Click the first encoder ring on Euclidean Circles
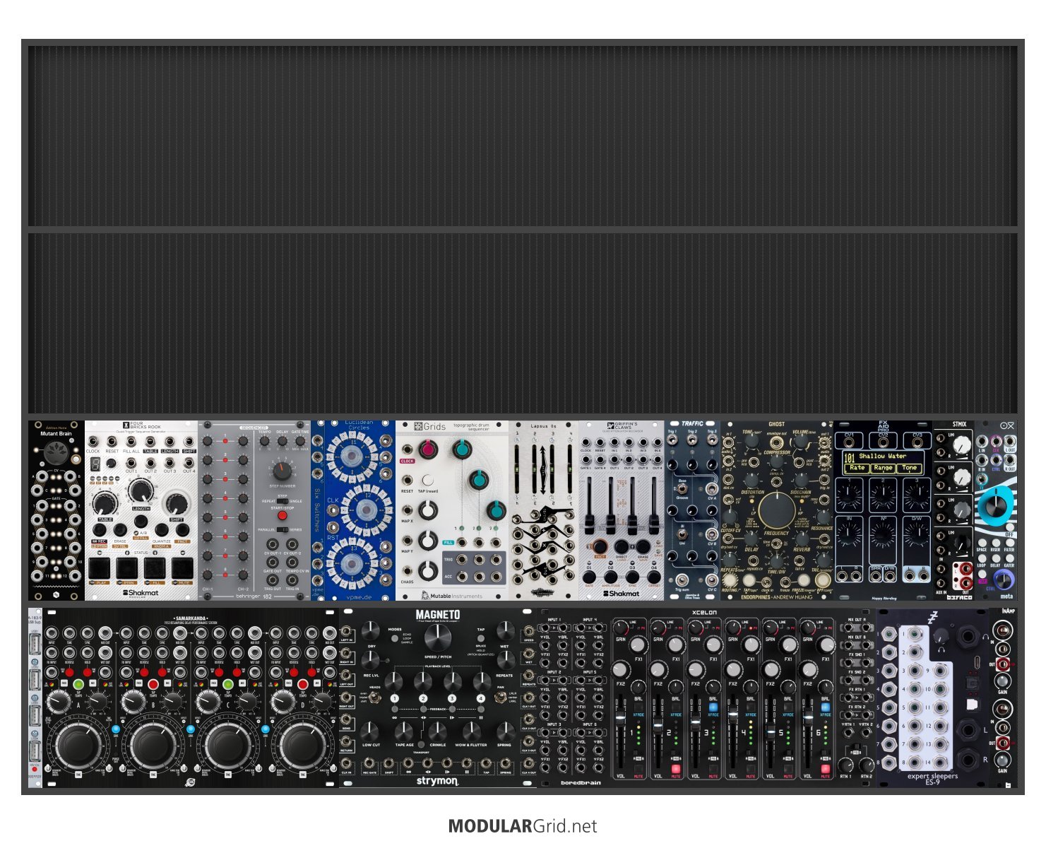This screenshot has height=841, width=1046. pyautogui.click(x=351, y=456)
